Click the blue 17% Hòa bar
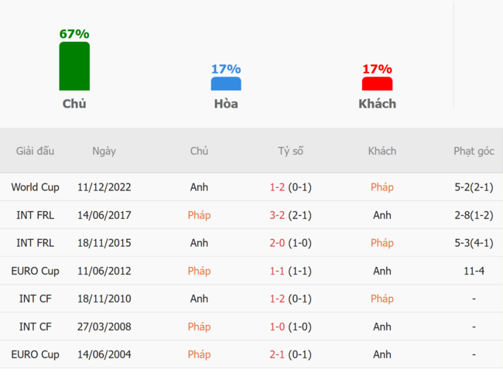Screen dimensions: 503x376 point(226,84)
